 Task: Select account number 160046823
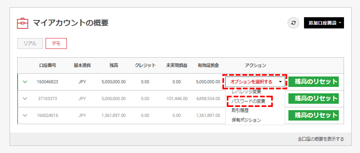click(x=48, y=82)
